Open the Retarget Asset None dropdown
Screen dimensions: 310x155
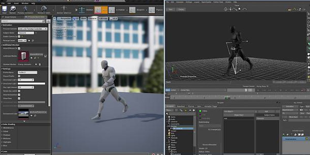(22, 41)
